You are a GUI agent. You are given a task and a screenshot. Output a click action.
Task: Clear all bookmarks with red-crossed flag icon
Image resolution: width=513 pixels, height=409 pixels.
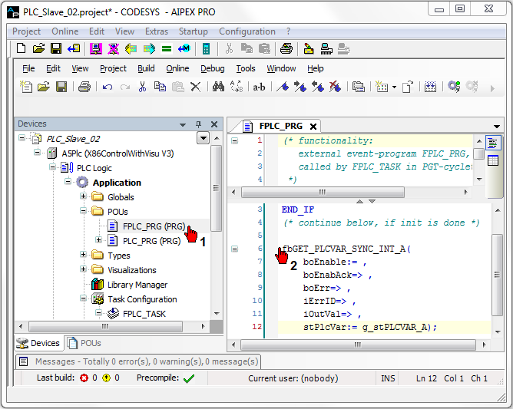tap(335, 87)
